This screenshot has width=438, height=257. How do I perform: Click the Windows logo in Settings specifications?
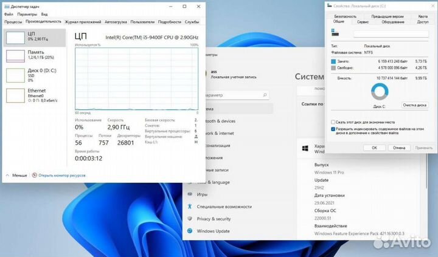(305, 148)
